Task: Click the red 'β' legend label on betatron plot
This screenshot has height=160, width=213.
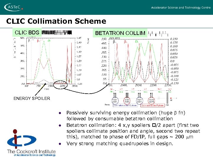Action: tap(125, 42)
